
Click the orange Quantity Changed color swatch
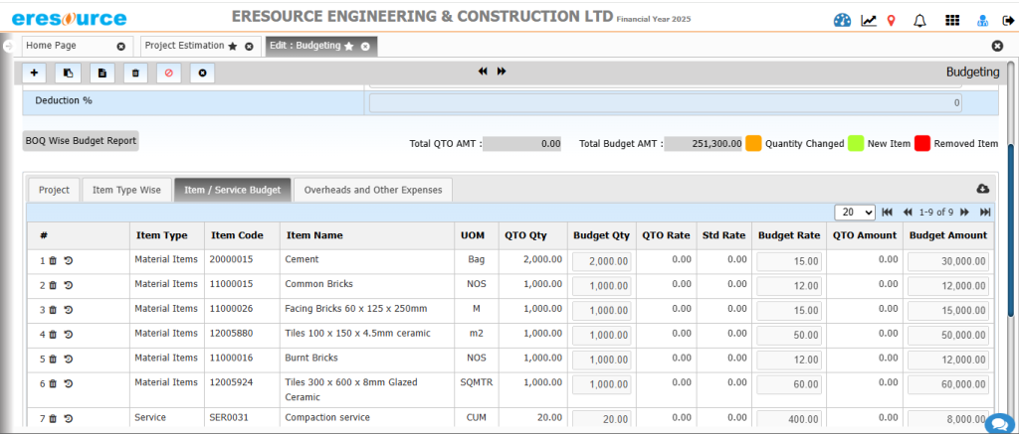pos(753,143)
